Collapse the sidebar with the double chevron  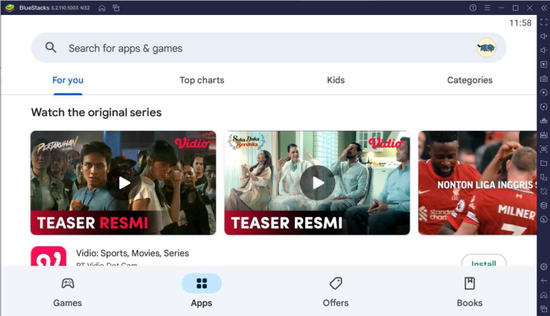coord(545,8)
